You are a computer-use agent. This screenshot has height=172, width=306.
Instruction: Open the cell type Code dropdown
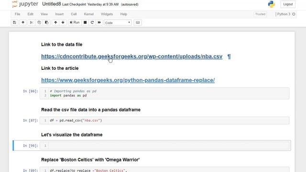point(118,23)
